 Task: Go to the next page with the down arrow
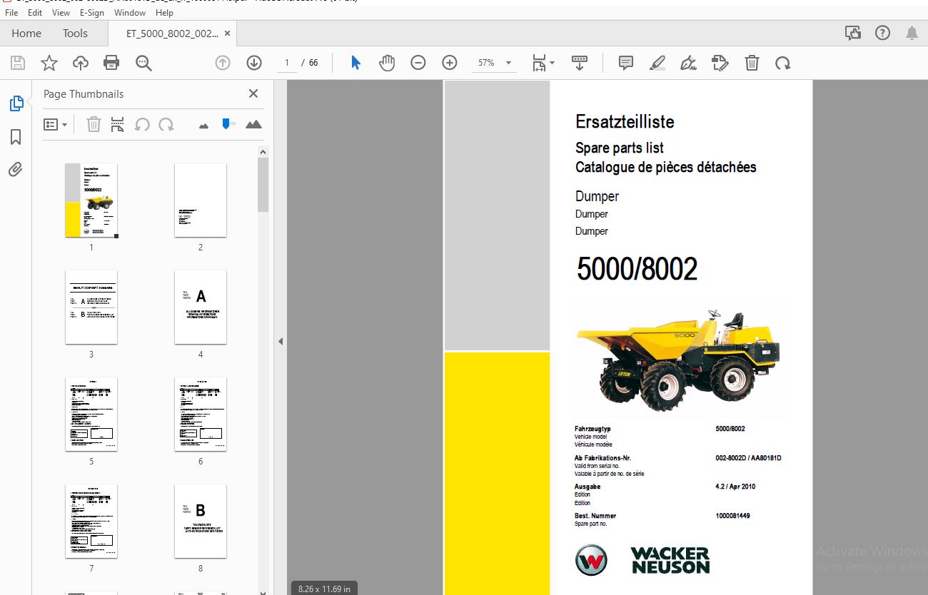point(254,63)
